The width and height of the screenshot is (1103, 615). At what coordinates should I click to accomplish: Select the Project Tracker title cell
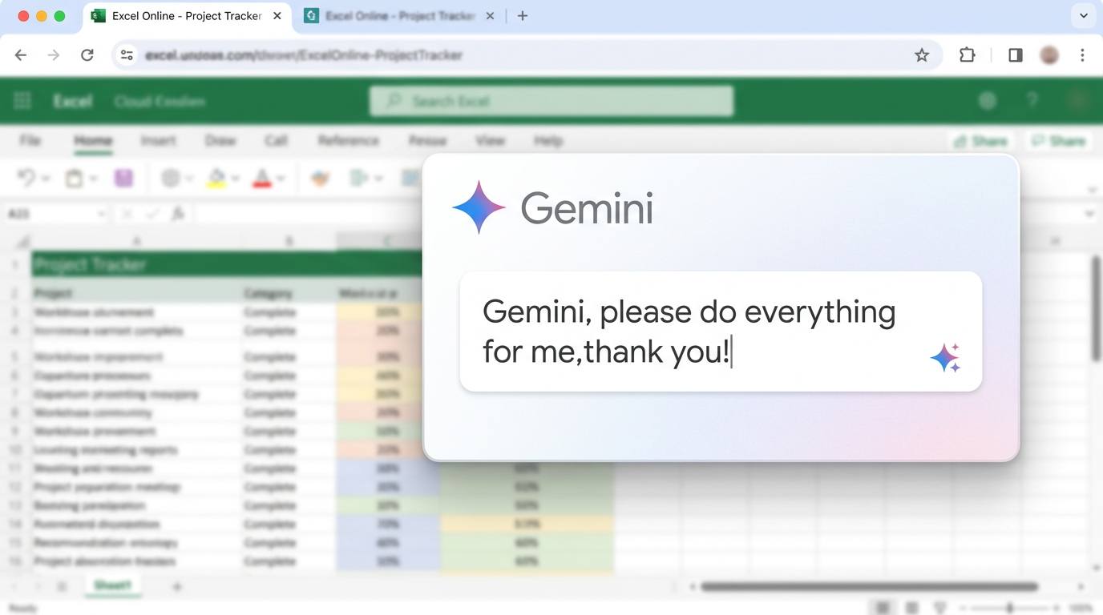[227, 265]
